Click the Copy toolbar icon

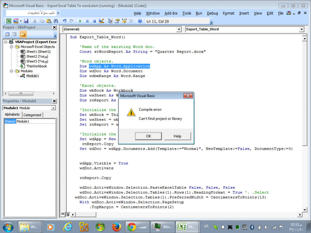coord(42,21)
